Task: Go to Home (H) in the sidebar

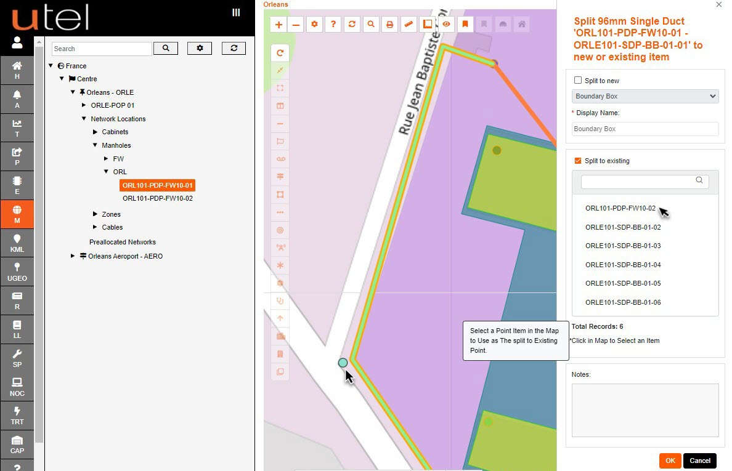Action: tap(17, 70)
